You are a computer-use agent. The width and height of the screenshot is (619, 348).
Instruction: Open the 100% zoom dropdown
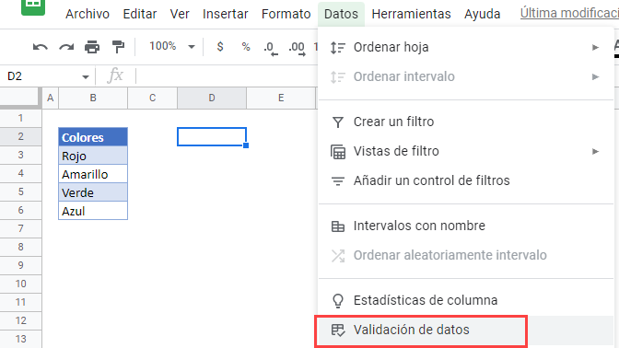coord(171,47)
